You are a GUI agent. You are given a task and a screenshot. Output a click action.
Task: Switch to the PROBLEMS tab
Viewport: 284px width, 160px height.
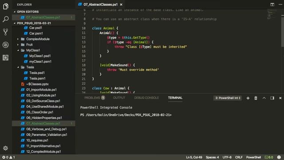pos(95,98)
